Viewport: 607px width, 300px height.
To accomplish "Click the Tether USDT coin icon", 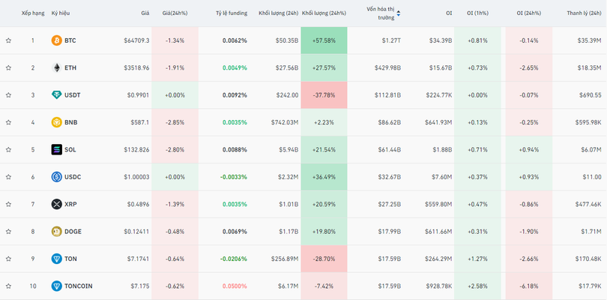I will point(56,95).
